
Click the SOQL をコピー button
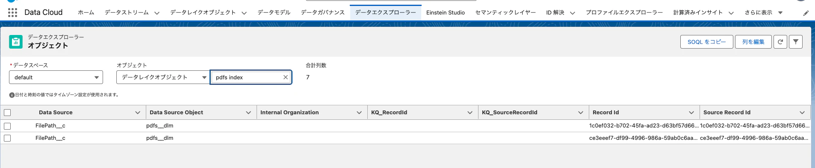tap(707, 42)
